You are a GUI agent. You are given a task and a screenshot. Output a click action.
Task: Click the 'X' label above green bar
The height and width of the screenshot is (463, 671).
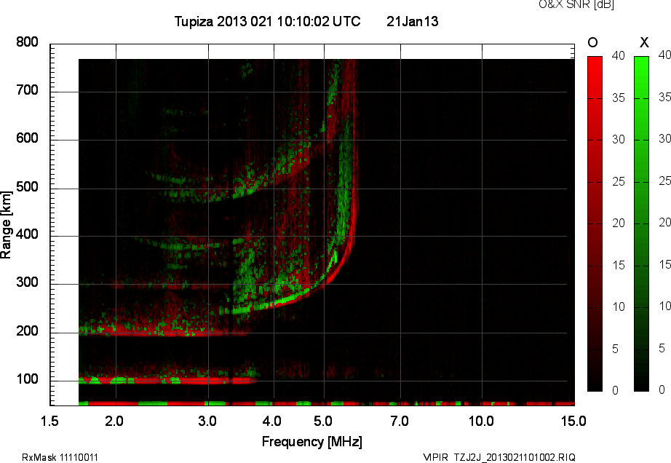(x=644, y=42)
